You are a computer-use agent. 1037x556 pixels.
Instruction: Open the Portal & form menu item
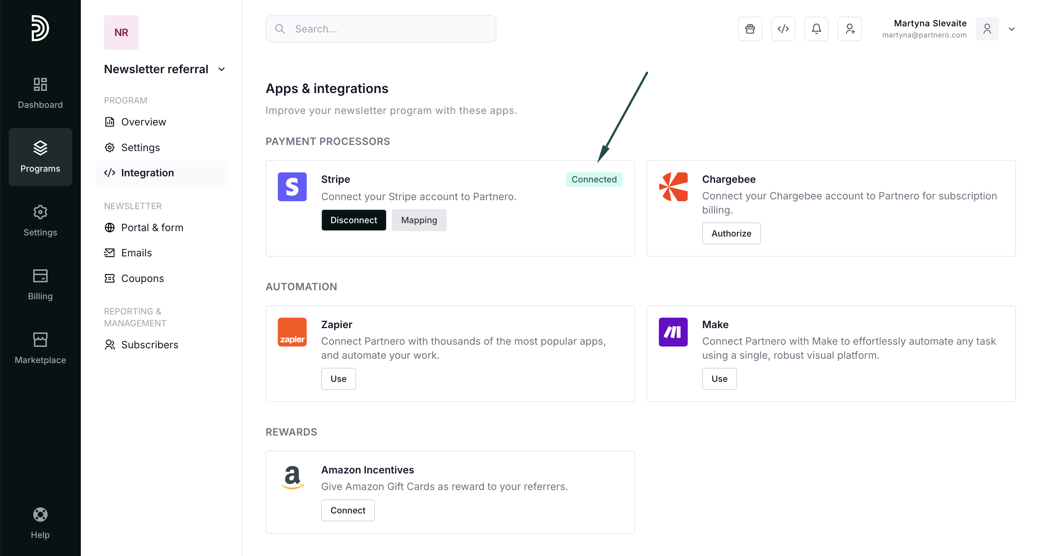(x=152, y=228)
